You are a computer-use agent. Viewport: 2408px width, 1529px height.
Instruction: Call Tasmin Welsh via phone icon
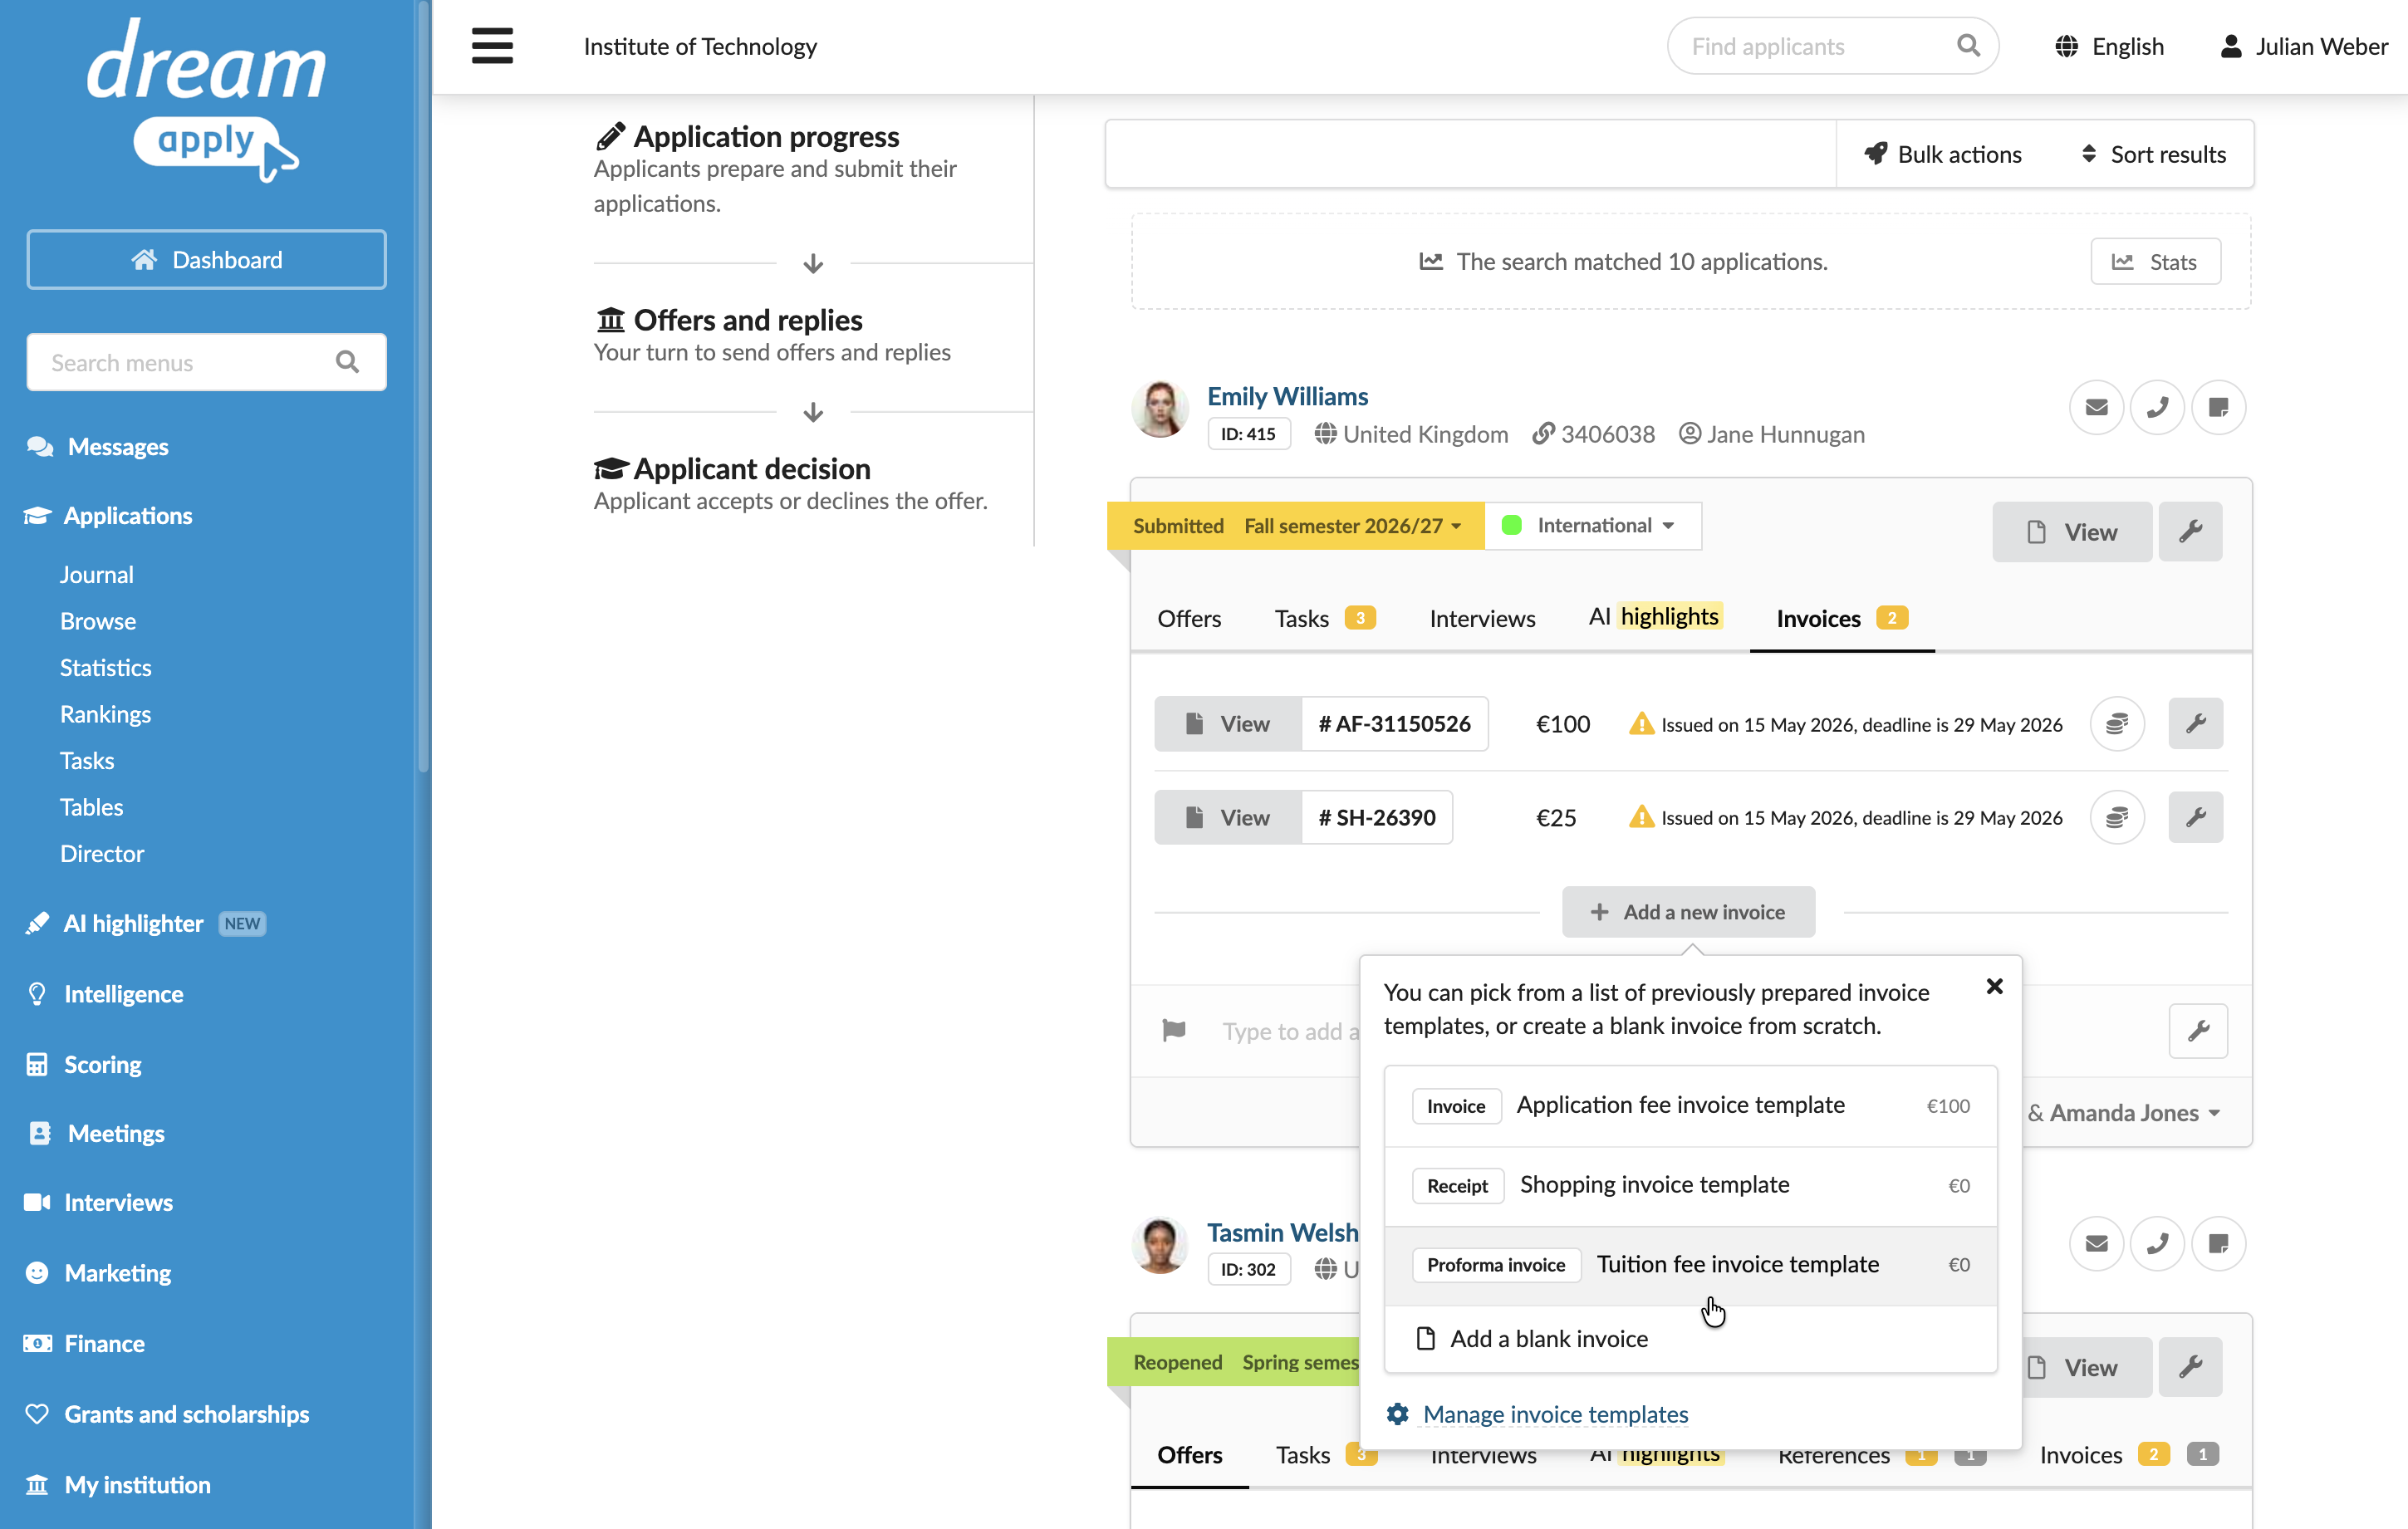click(x=2157, y=1244)
